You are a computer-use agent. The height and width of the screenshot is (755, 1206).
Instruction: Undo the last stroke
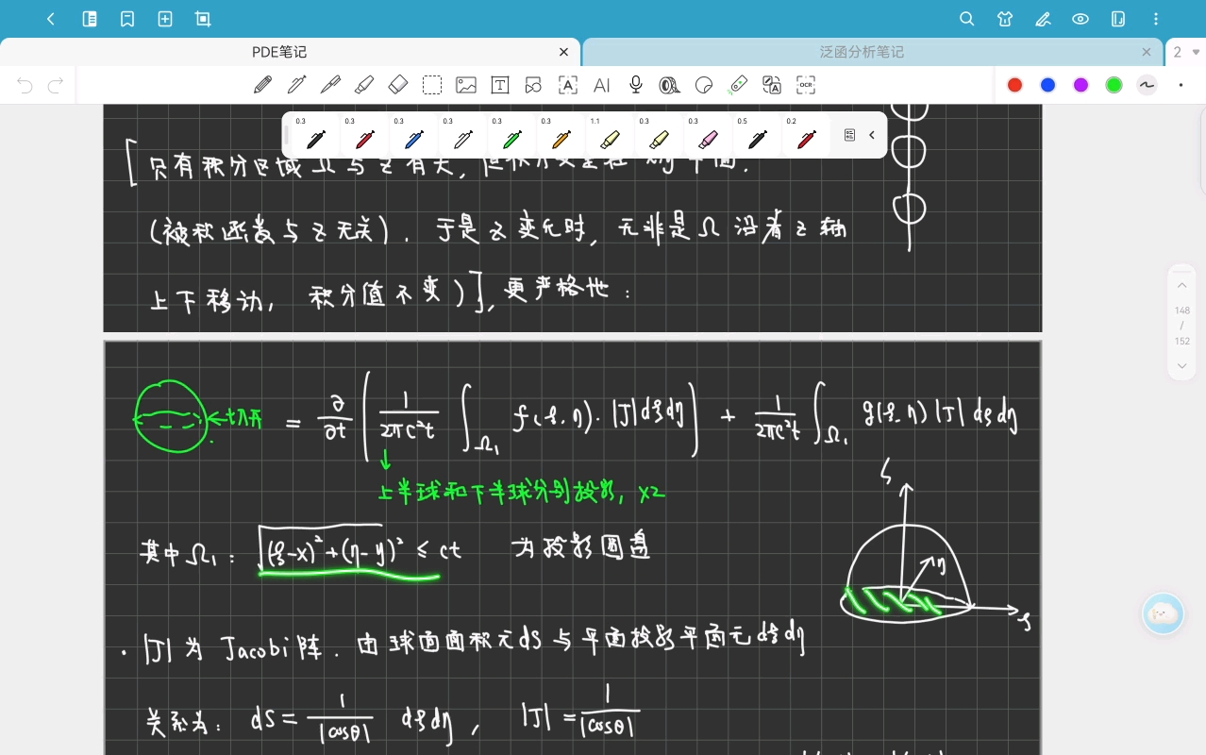tap(25, 86)
